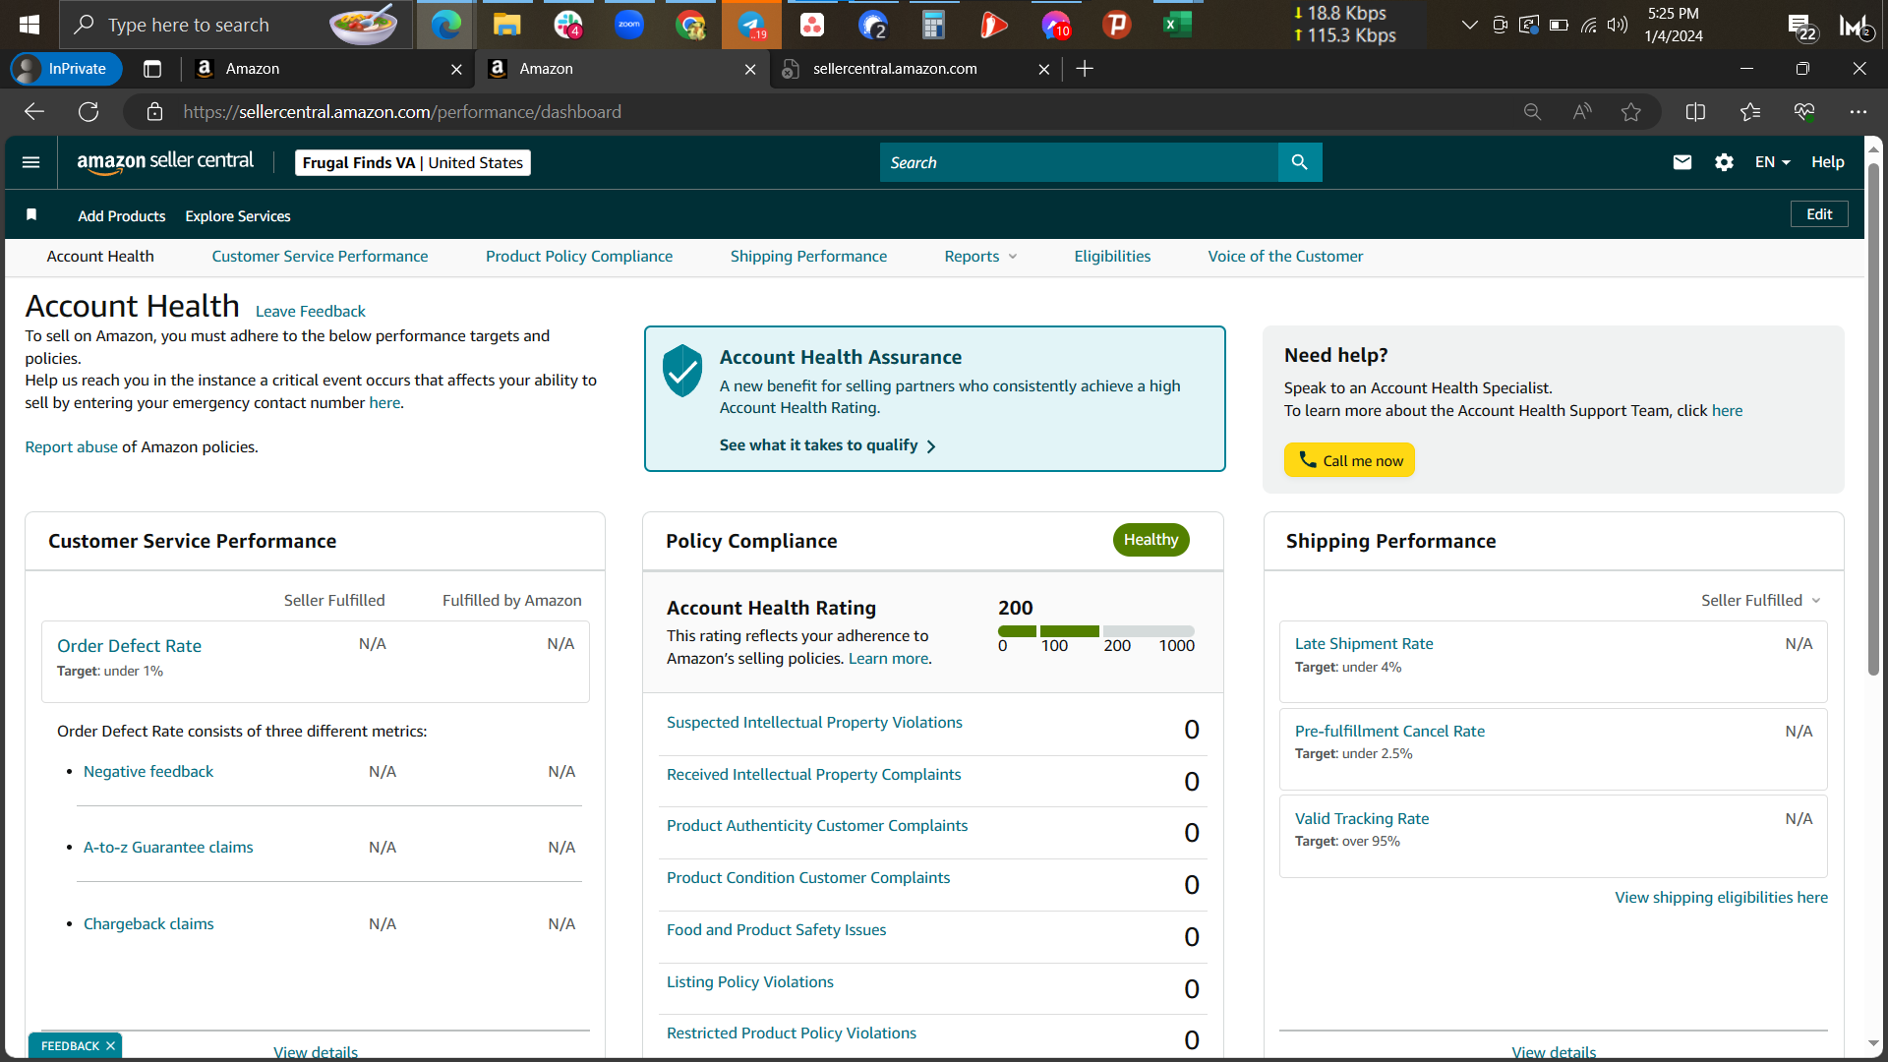Open Telegram from taskbar
The width and height of the screenshot is (1888, 1062).
click(x=751, y=25)
